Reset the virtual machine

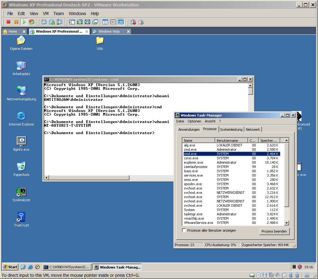point(32,22)
